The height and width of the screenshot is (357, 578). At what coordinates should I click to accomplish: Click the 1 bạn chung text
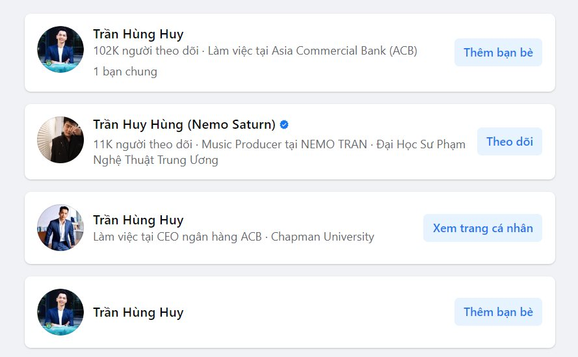coord(125,72)
